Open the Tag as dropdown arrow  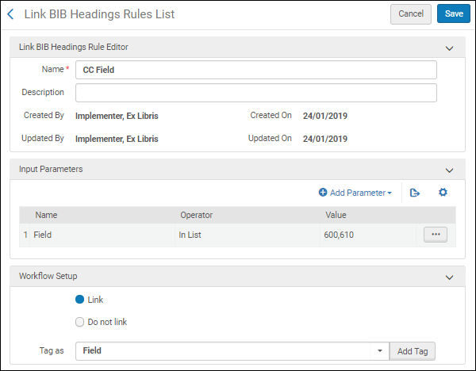coord(379,351)
